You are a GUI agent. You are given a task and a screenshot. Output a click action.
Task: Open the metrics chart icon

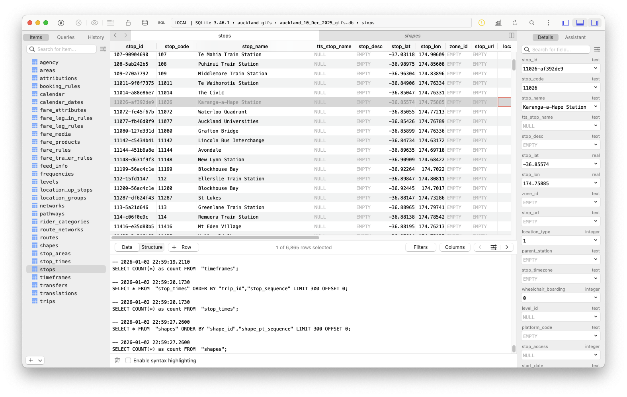[498, 23]
